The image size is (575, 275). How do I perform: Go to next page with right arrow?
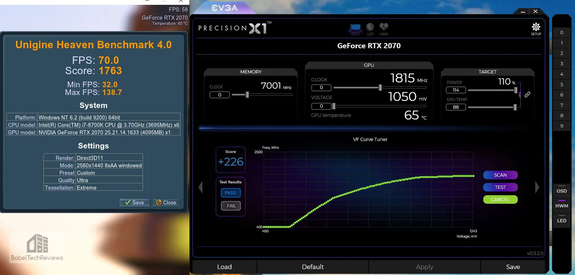[537, 187]
